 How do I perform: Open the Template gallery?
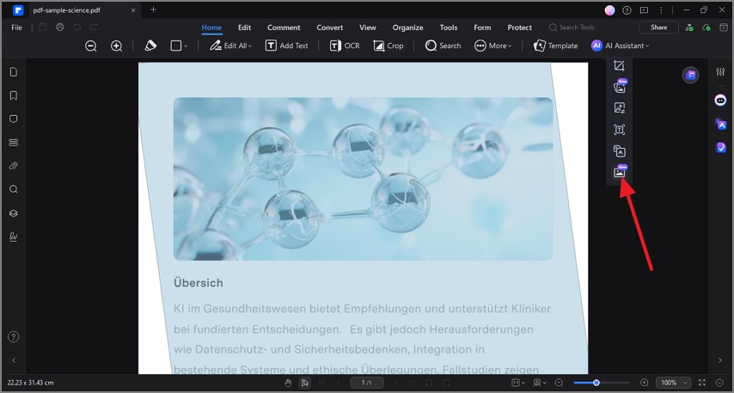(555, 46)
